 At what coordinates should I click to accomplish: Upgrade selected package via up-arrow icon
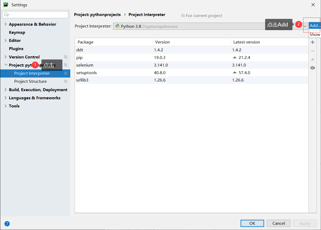pyautogui.click(x=313, y=59)
